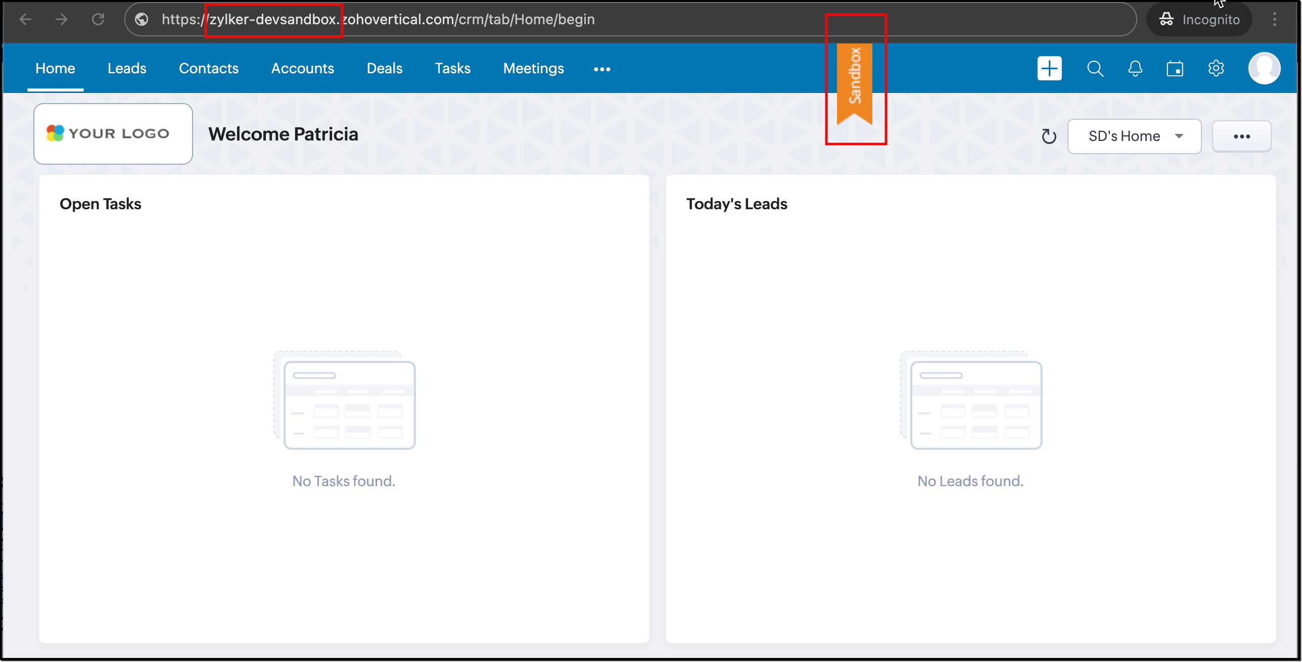1302x662 pixels.
Task: Open the setup gear icon
Action: 1216,68
